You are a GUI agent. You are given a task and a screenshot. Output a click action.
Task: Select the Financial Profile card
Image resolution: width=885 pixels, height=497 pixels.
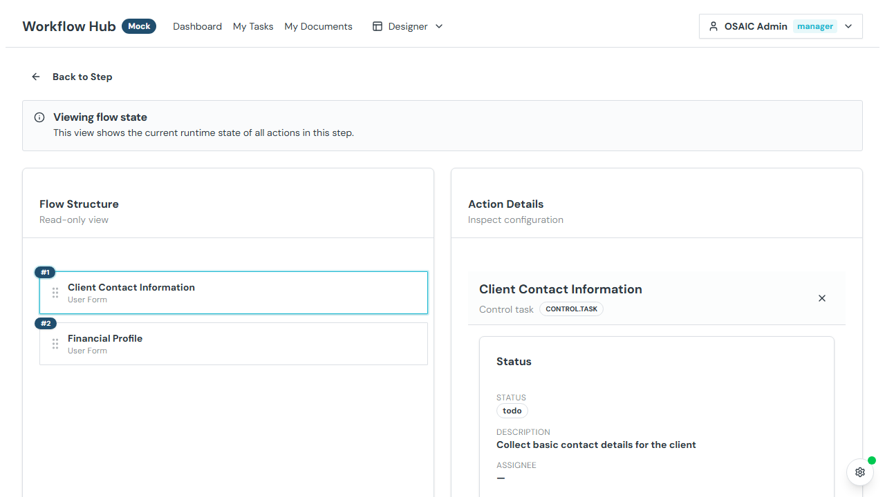(x=234, y=343)
